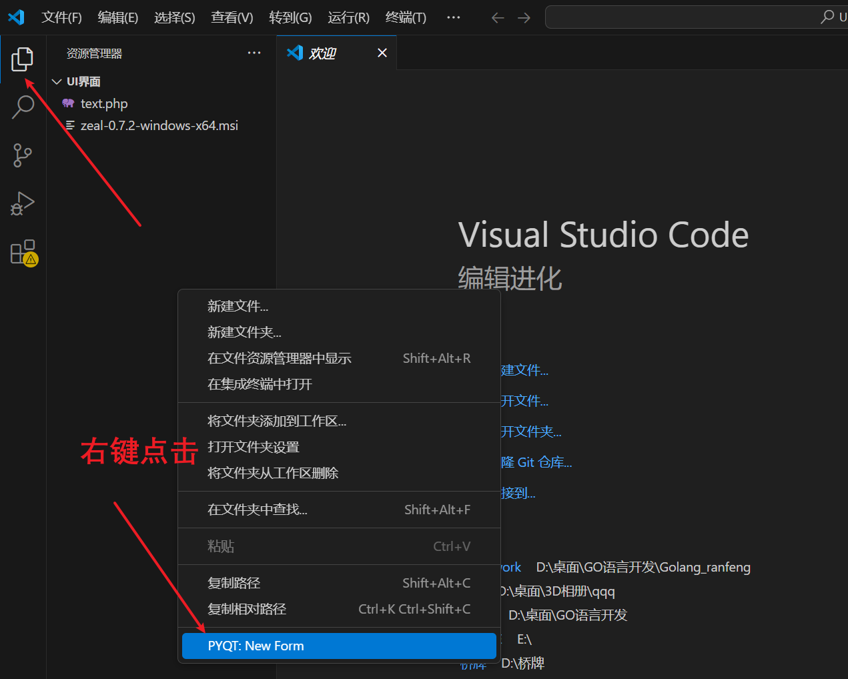Image resolution: width=848 pixels, height=679 pixels.
Task: Select 打开文件夹设置 menu item
Action: (x=339, y=447)
